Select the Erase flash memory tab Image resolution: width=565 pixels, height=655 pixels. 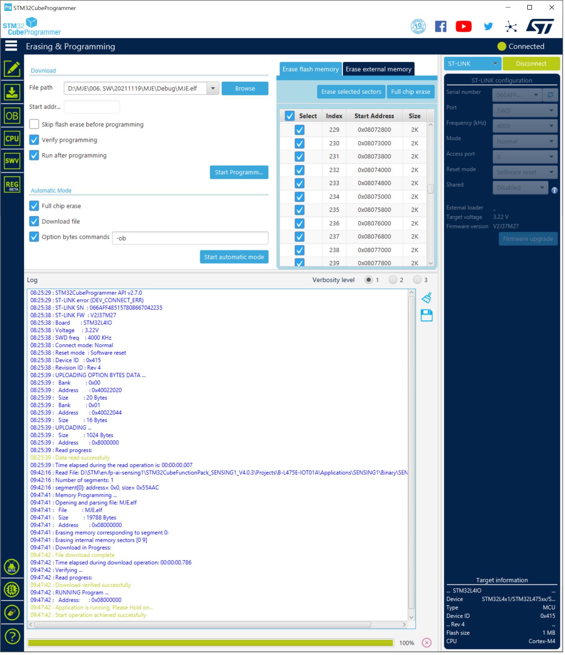312,69
